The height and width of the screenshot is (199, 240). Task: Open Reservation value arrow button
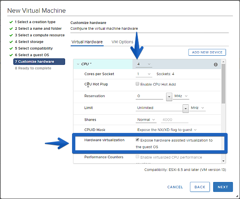169,97
